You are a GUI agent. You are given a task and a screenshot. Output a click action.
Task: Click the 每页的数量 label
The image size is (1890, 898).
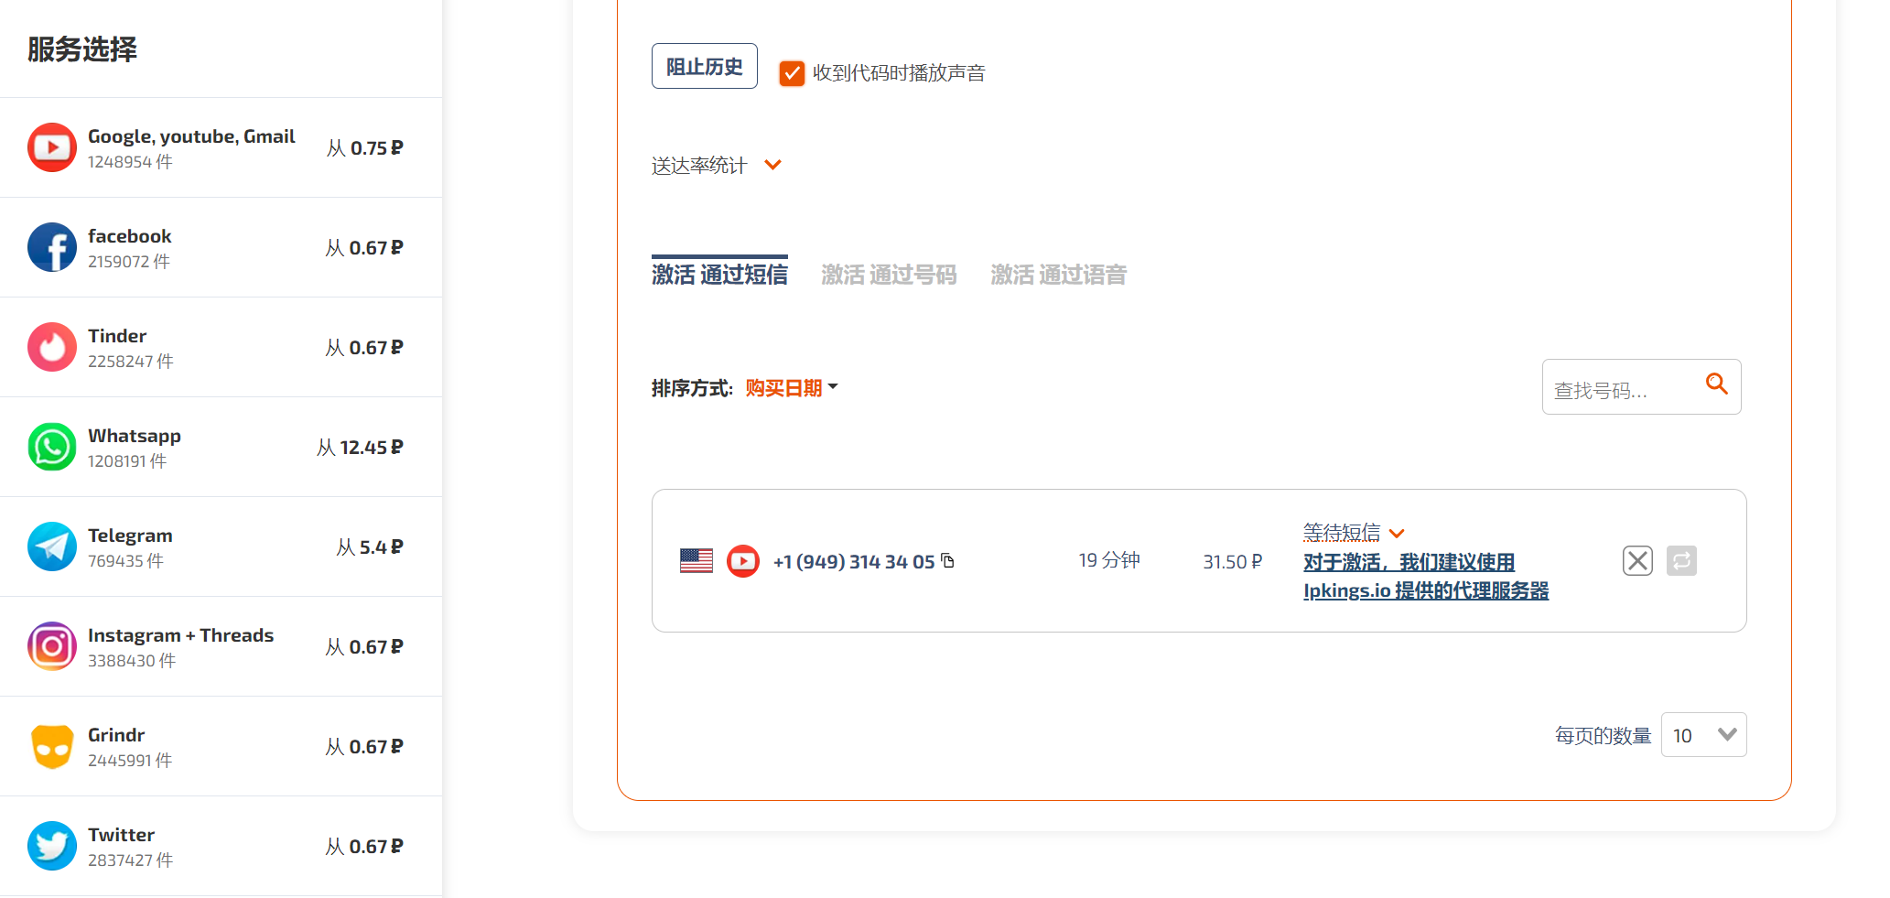(1603, 736)
